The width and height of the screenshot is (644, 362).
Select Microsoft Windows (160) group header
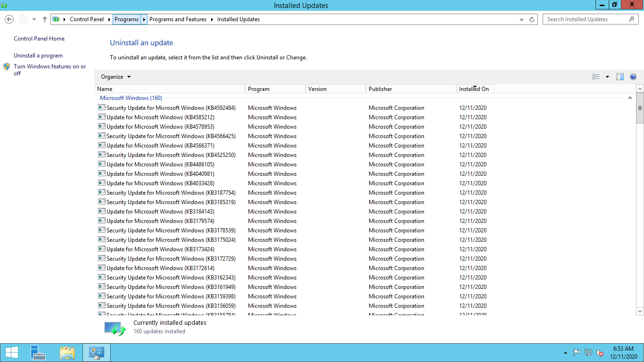pos(131,98)
